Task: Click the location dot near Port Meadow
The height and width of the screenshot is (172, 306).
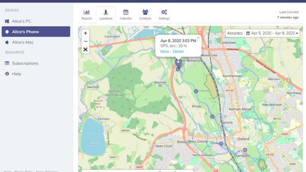Action: coord(196,91)
